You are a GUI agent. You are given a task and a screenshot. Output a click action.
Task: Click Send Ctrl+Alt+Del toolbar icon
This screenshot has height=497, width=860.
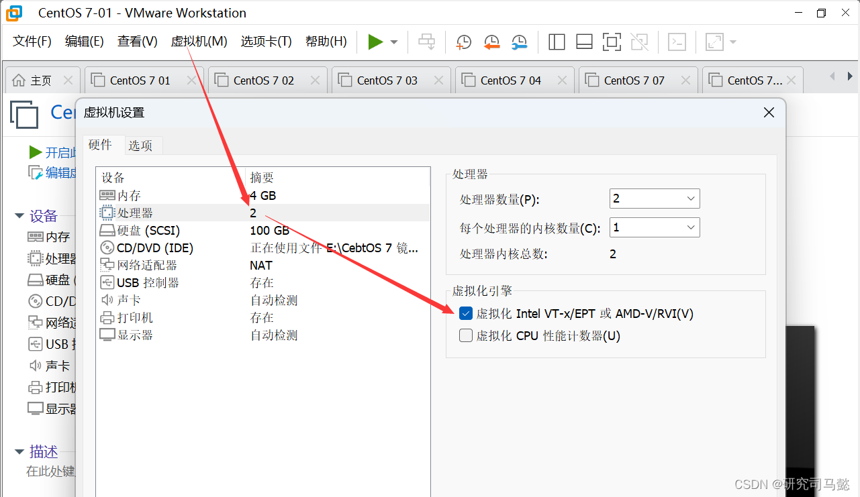click(426, 42)
